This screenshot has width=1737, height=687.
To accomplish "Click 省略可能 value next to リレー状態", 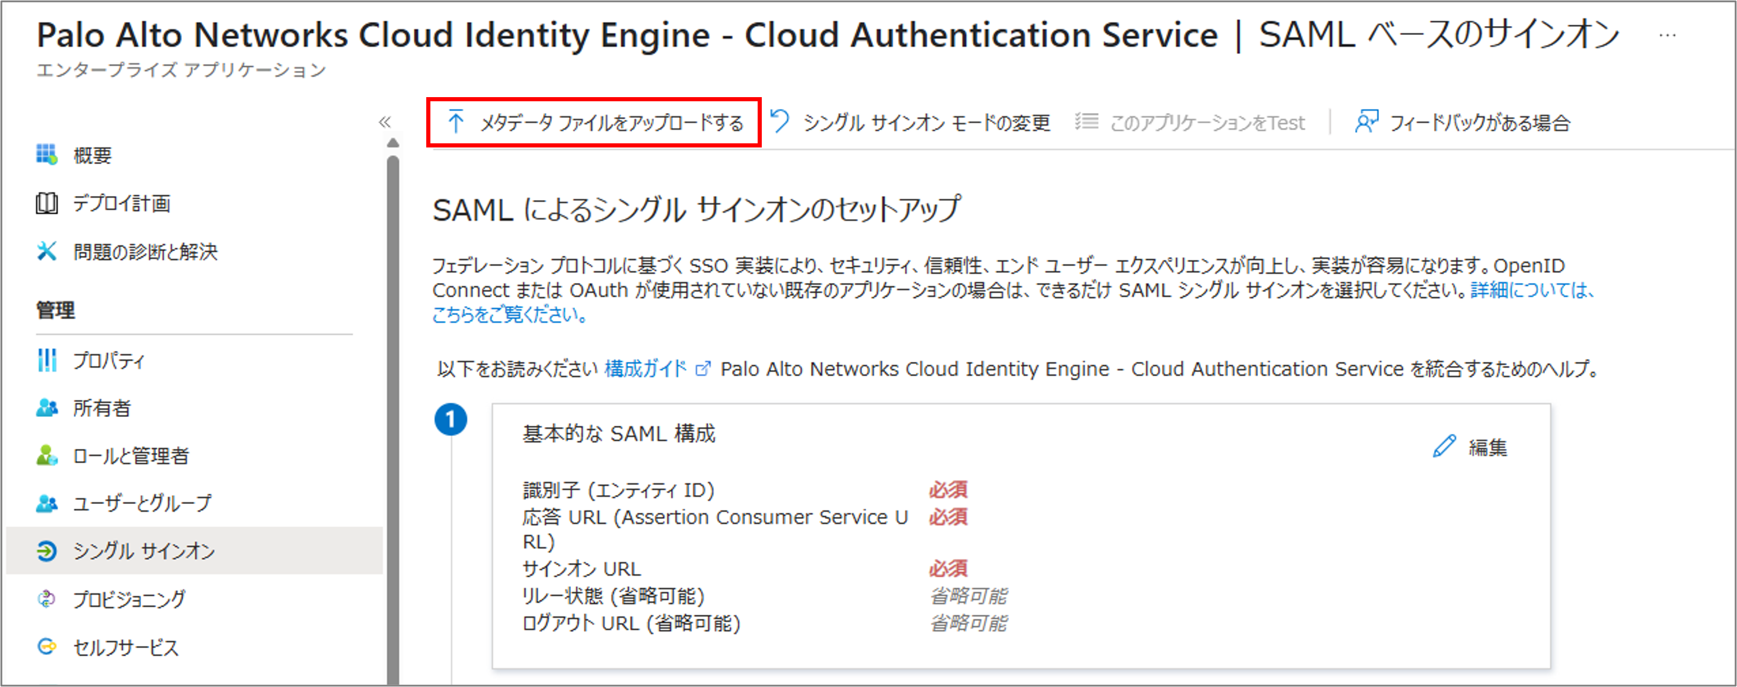I will coord(968,596).
